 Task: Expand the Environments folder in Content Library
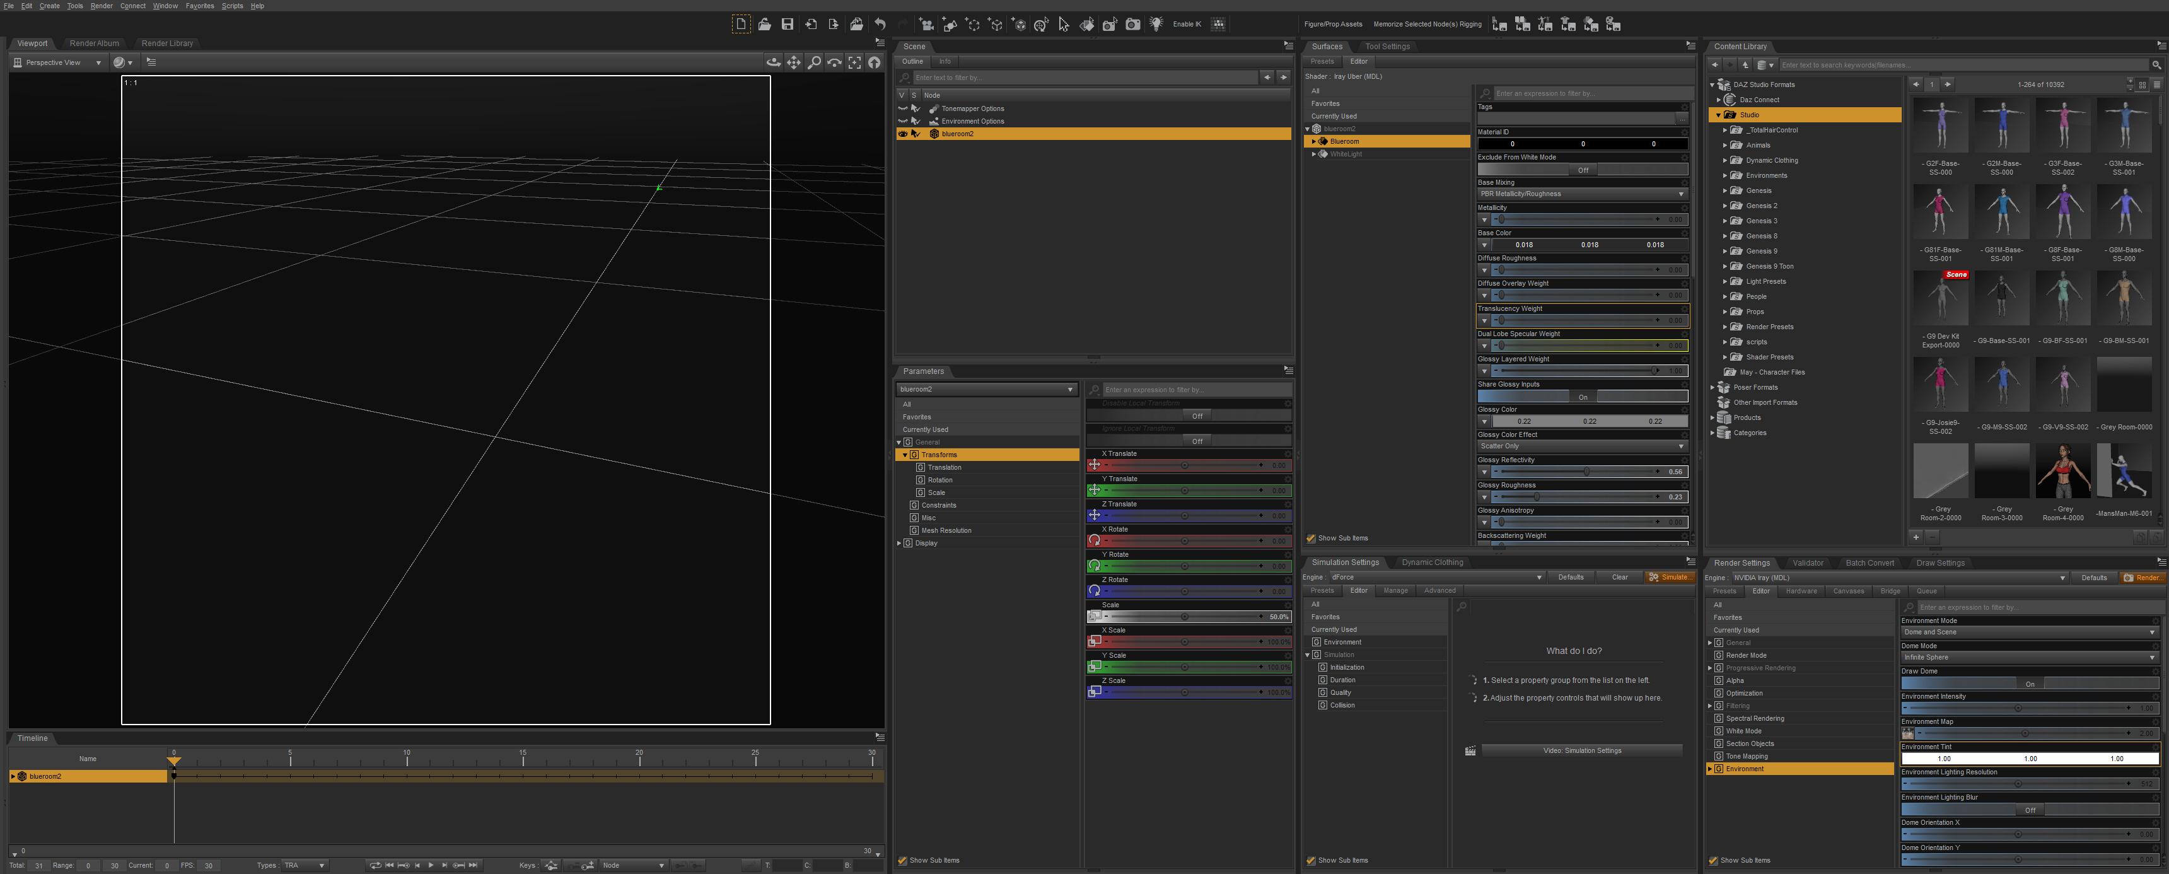(1724, 175)
